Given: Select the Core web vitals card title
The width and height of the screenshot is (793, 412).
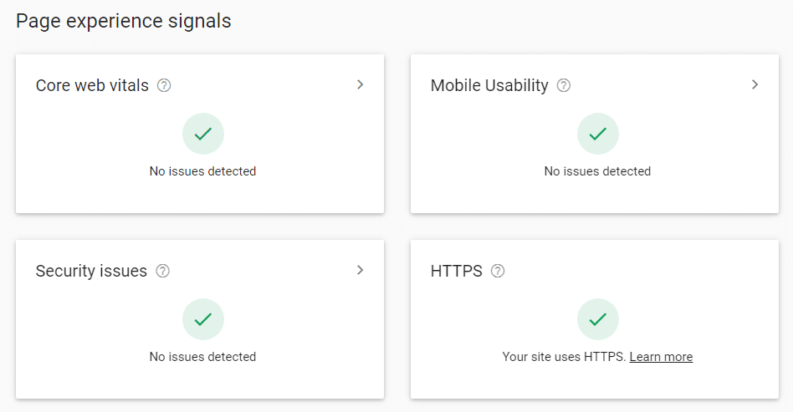Looking at the screenshot, I should [x=92, y=85].
